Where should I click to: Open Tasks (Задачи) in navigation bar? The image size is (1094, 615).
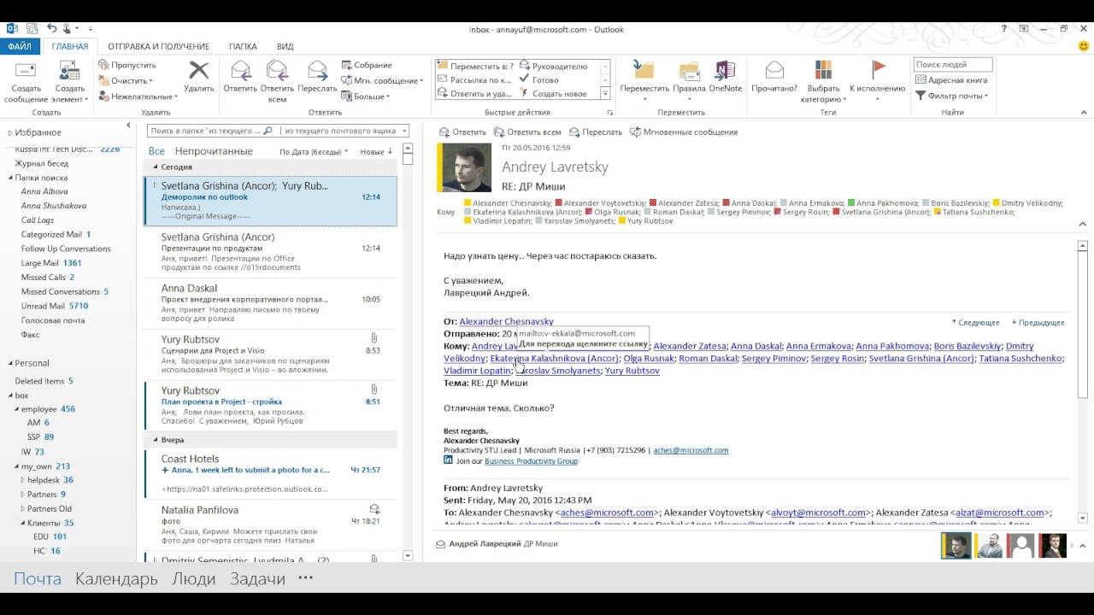point(257,578)
